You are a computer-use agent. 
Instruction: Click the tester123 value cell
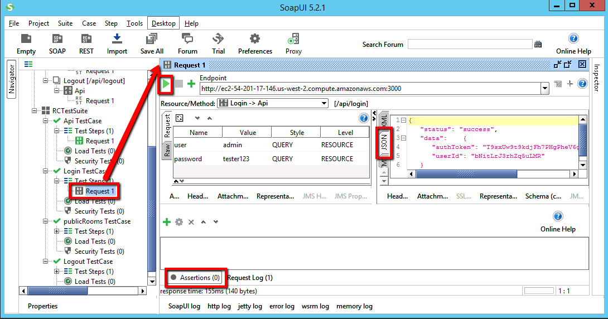[247, 158]
